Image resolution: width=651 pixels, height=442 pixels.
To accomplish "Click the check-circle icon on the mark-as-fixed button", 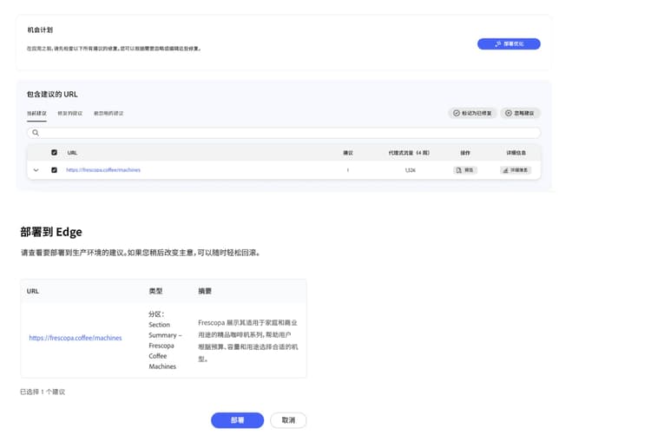I will coord(457,113).
